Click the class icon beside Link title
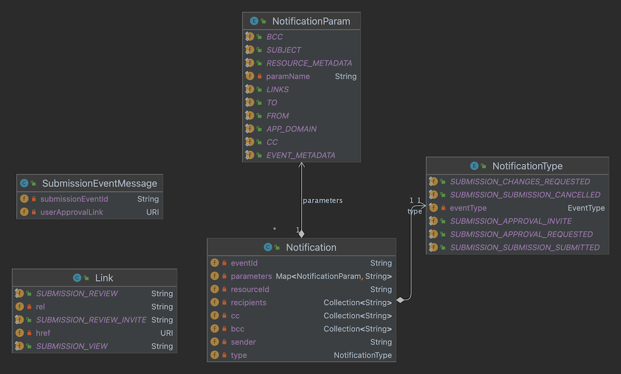This screenshot has height=374, width=621. point(77,278)
